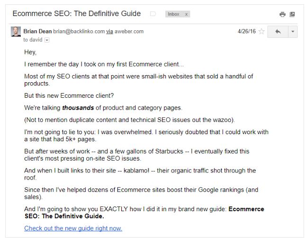Click the reply arrow button
The height and width of the screenshot is (240, 305).
[278, 32]
